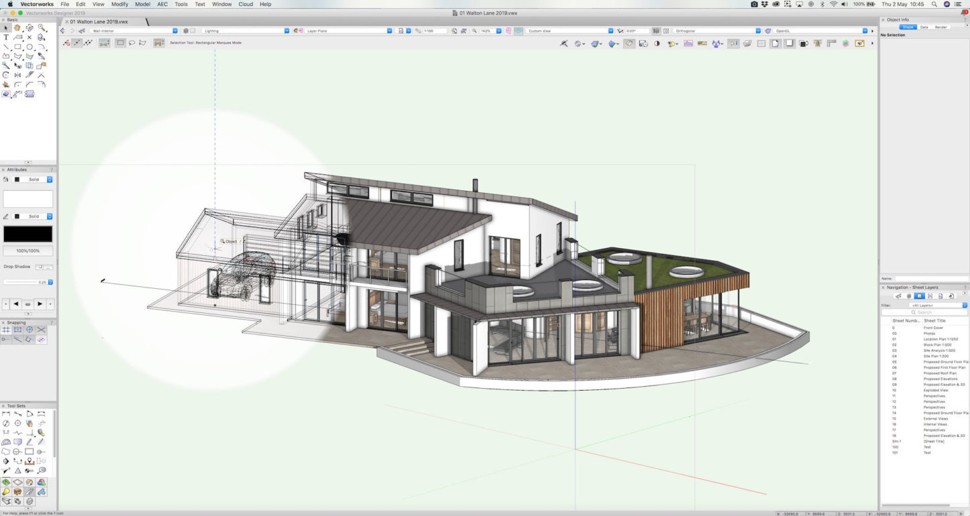Select the Mirror tool
The width and height of the screenshot is (970, 516).
[17, 75]
